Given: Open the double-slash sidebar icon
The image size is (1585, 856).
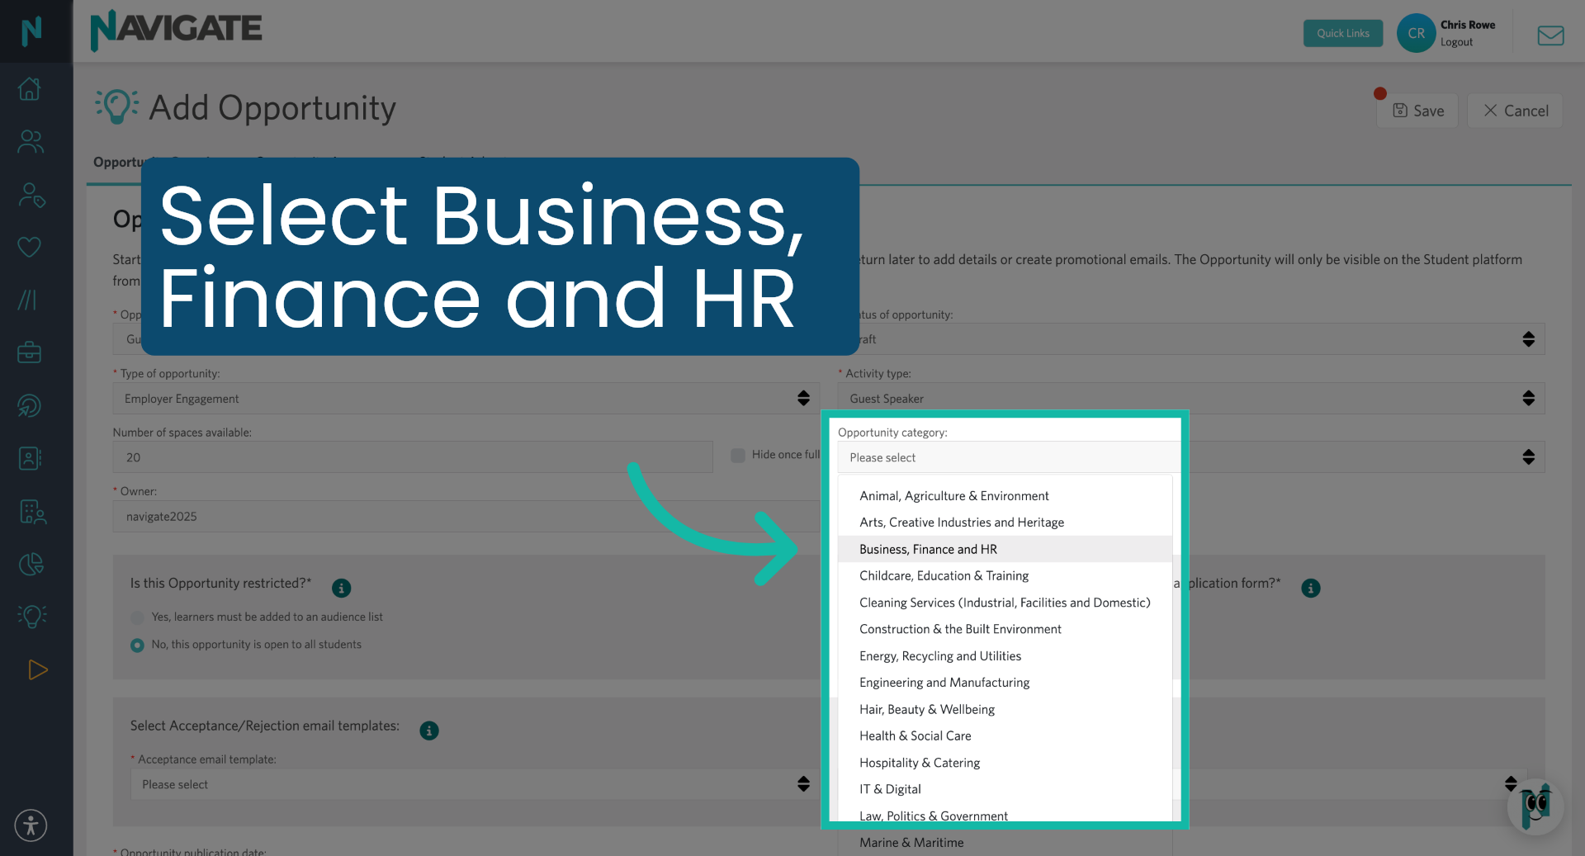Looking at the screenshot, I should (28, 300).
